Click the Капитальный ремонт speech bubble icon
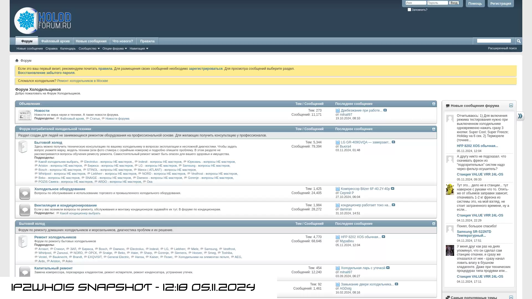Viewport: 532px width, 299px height. pos(25,272)
